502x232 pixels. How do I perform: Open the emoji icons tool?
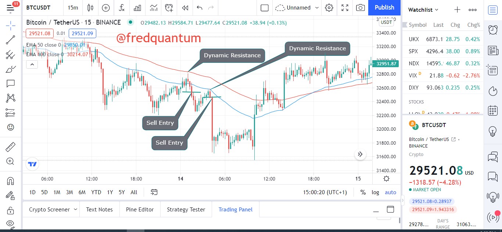(11, 127)
